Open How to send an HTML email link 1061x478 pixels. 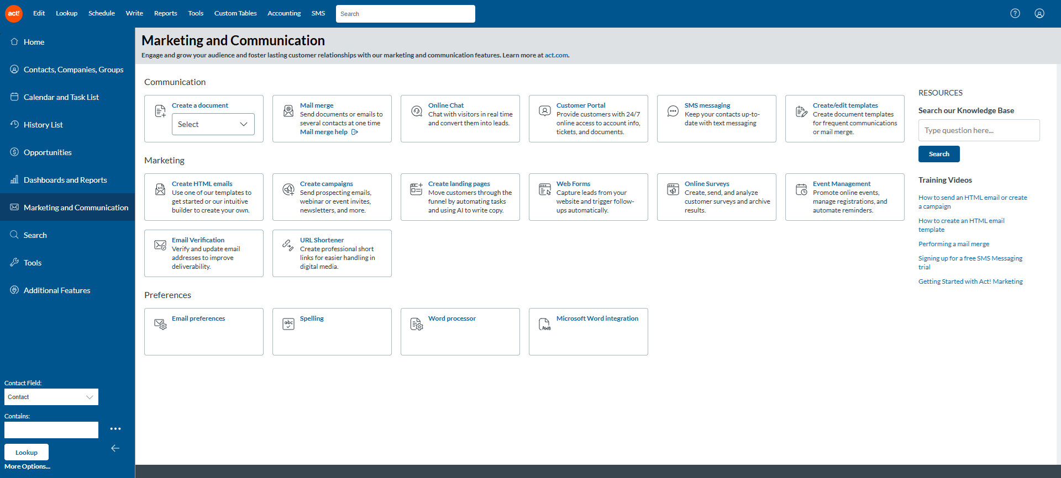tap(973, 202)
